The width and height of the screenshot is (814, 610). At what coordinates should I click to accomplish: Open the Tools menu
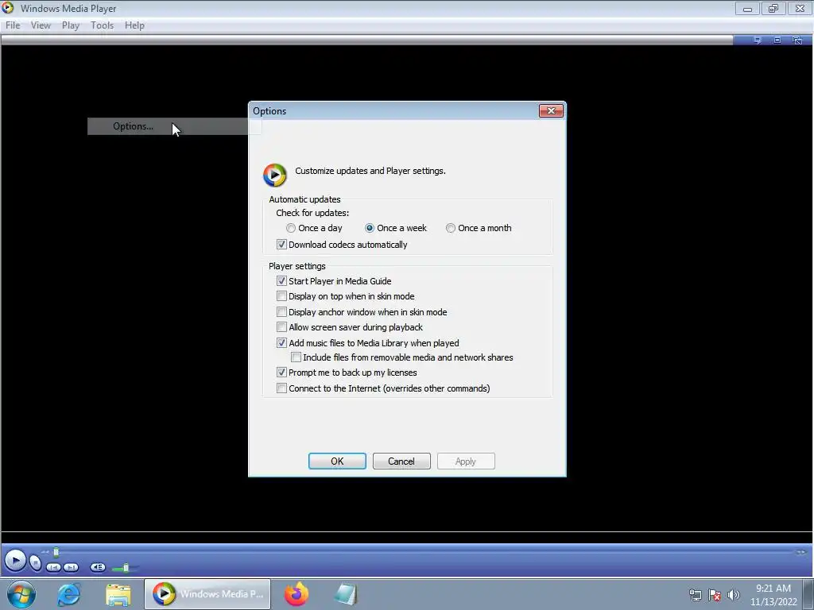click(x=102, y=25)
